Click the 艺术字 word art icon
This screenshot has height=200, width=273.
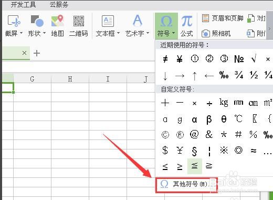click(138, 21)
